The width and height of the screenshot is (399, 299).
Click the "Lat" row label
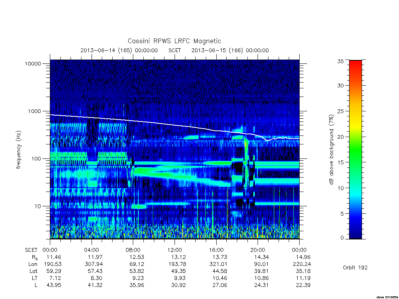tap(34, 271)
